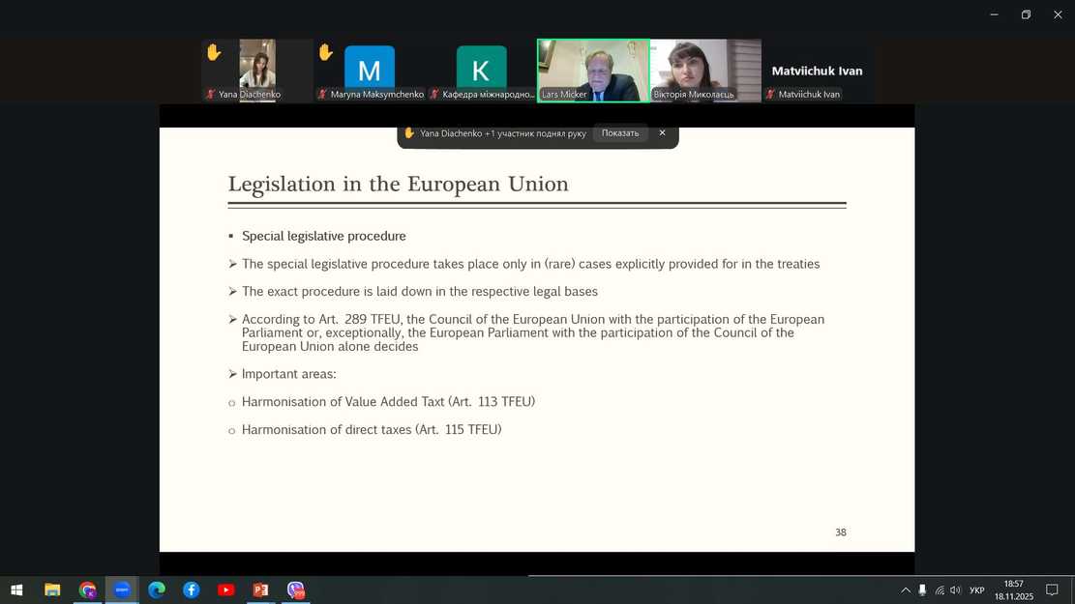Open the YouTube taskbar shortcut

pos(225,590)
